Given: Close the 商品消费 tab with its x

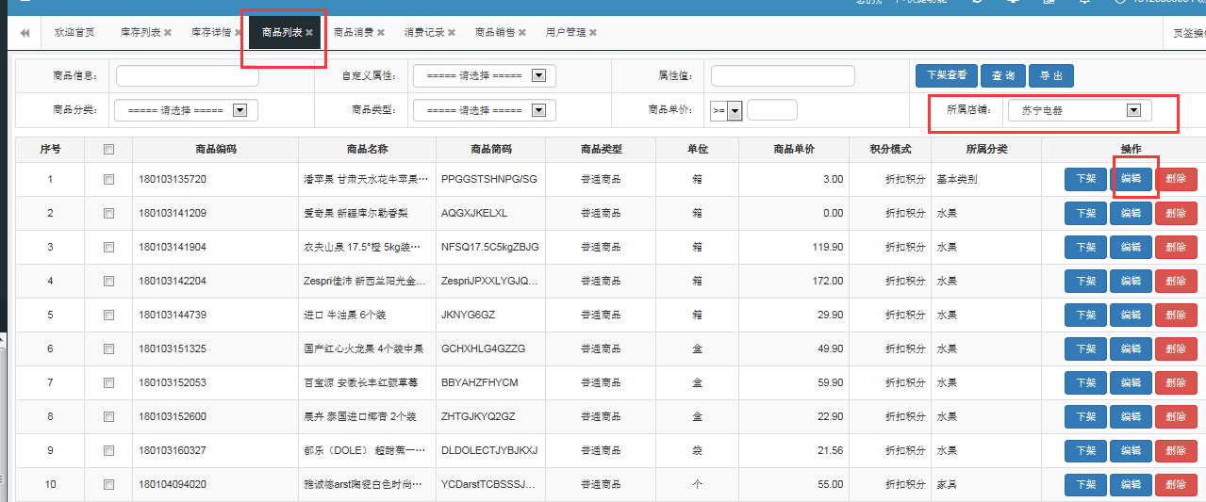Looking at the screenshot, I should [x=381, y=32].
